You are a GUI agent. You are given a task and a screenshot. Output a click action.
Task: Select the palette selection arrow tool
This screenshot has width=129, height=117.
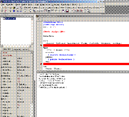click(x=25, y=11)
